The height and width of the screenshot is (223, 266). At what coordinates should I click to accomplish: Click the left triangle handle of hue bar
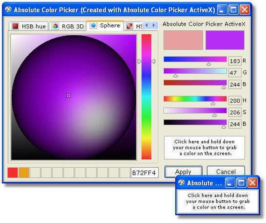tap(139, 62)
